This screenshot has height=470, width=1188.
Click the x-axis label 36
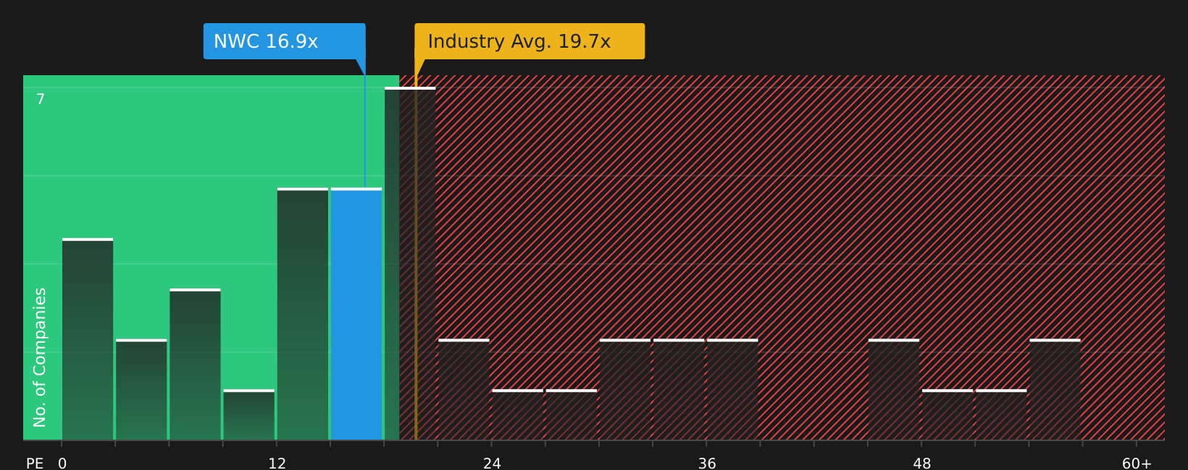[x=707, y=463]
